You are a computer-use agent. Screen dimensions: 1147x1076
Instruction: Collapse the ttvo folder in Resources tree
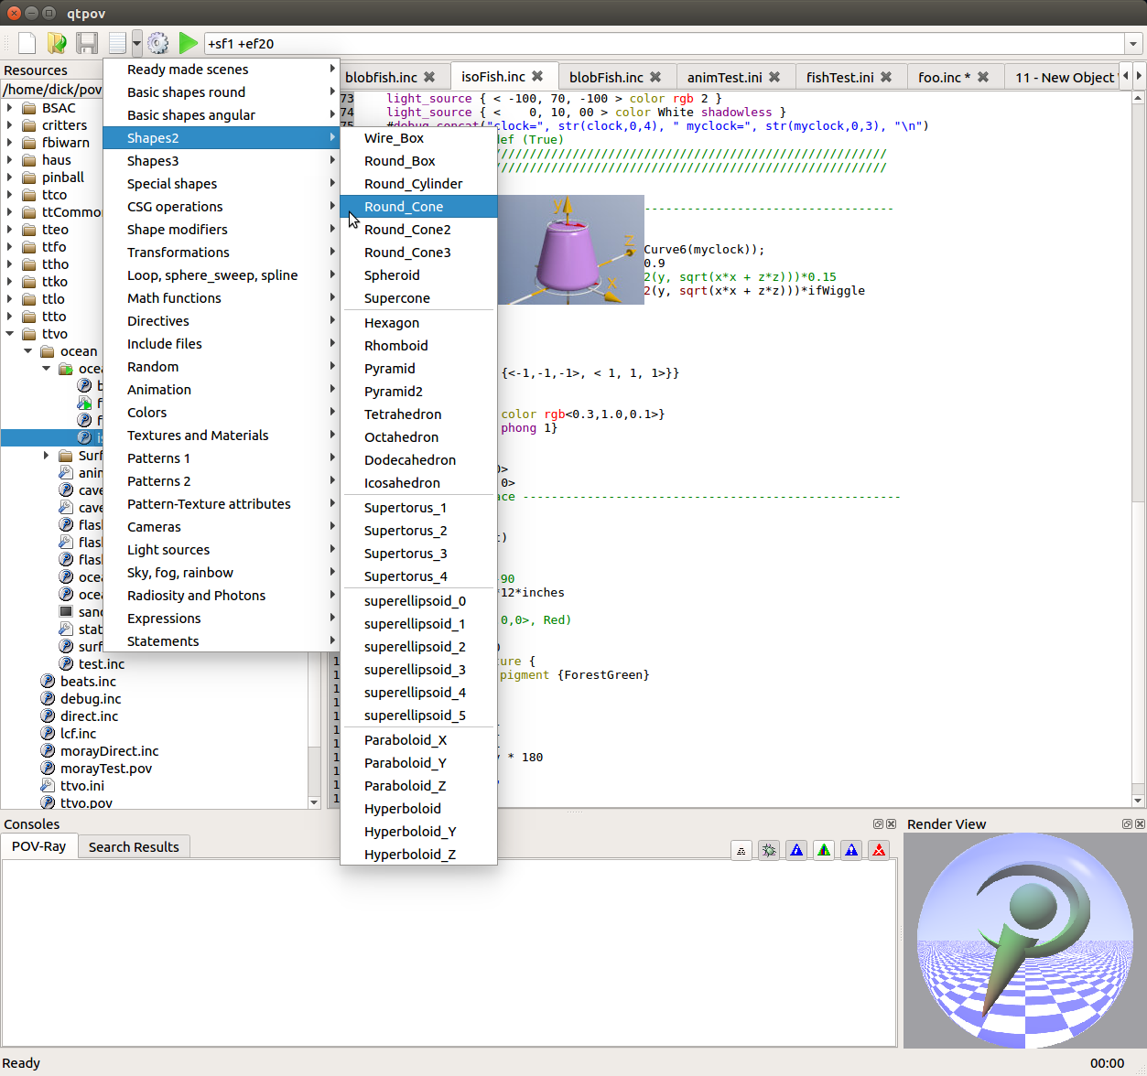click(x=10, y=334)
